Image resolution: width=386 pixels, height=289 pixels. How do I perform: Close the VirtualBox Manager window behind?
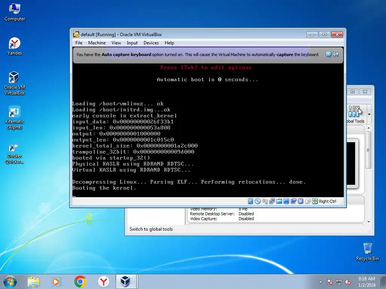365,92
